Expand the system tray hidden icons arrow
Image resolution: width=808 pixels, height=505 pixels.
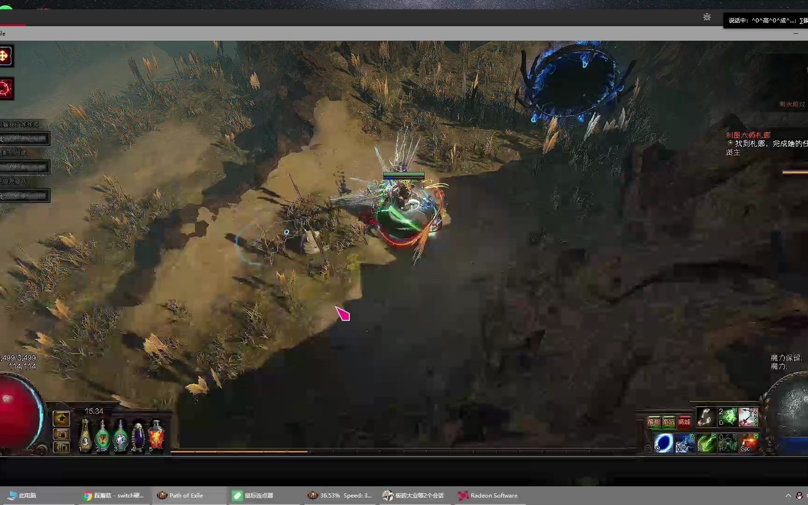point(788,496)
